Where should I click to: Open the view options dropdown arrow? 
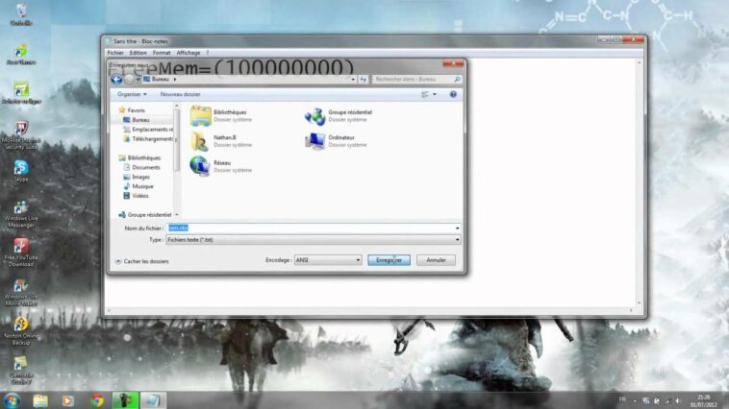[435, 94]
